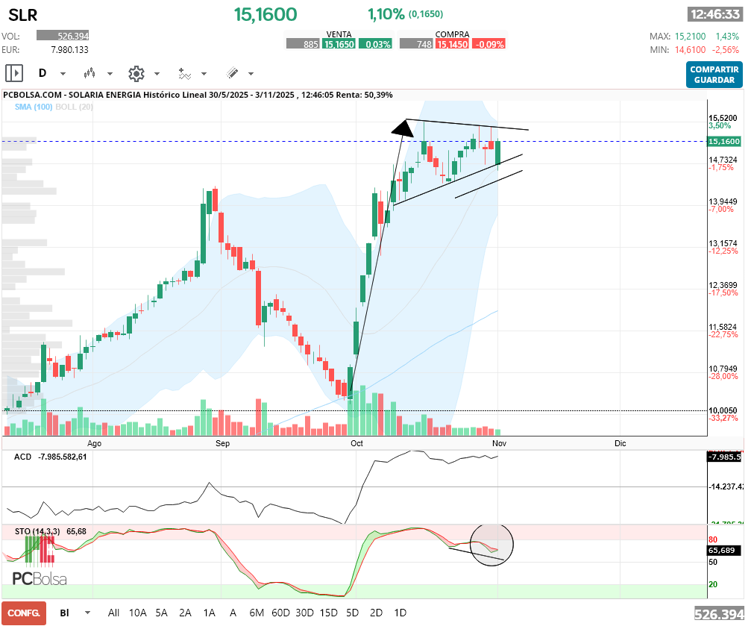Click the ACD indicator label
The height and width of the screenshot is (629, 754).
(x=22, y=457)
